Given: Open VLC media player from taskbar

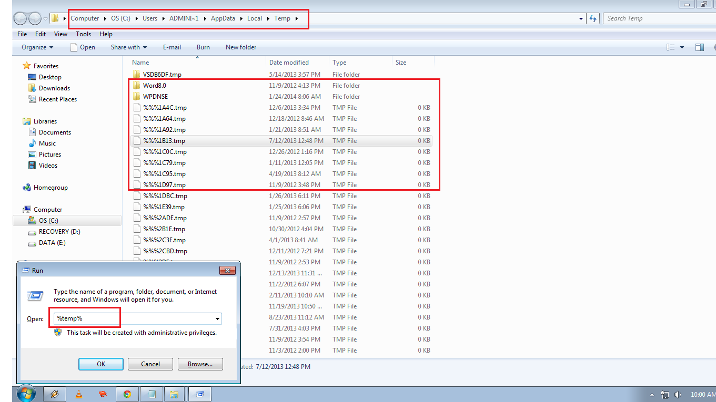Looking at the screenshot, I should click(79, 394).
